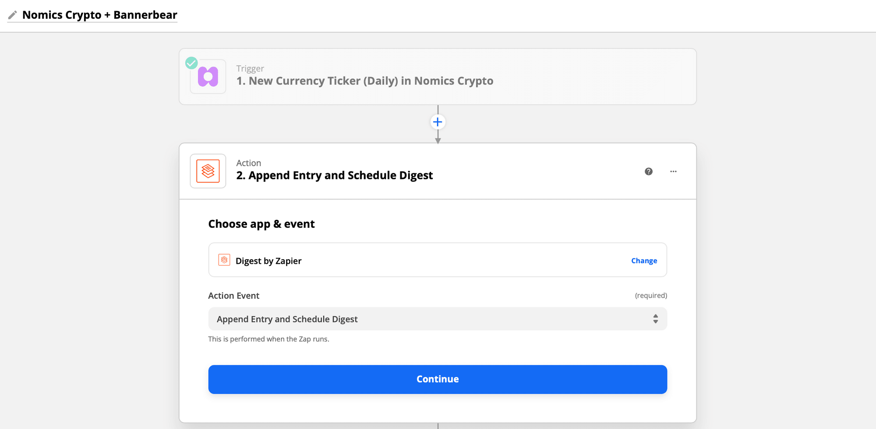Click the 'This is performed when the Zap runs' hint

click(x=268, y=339)
